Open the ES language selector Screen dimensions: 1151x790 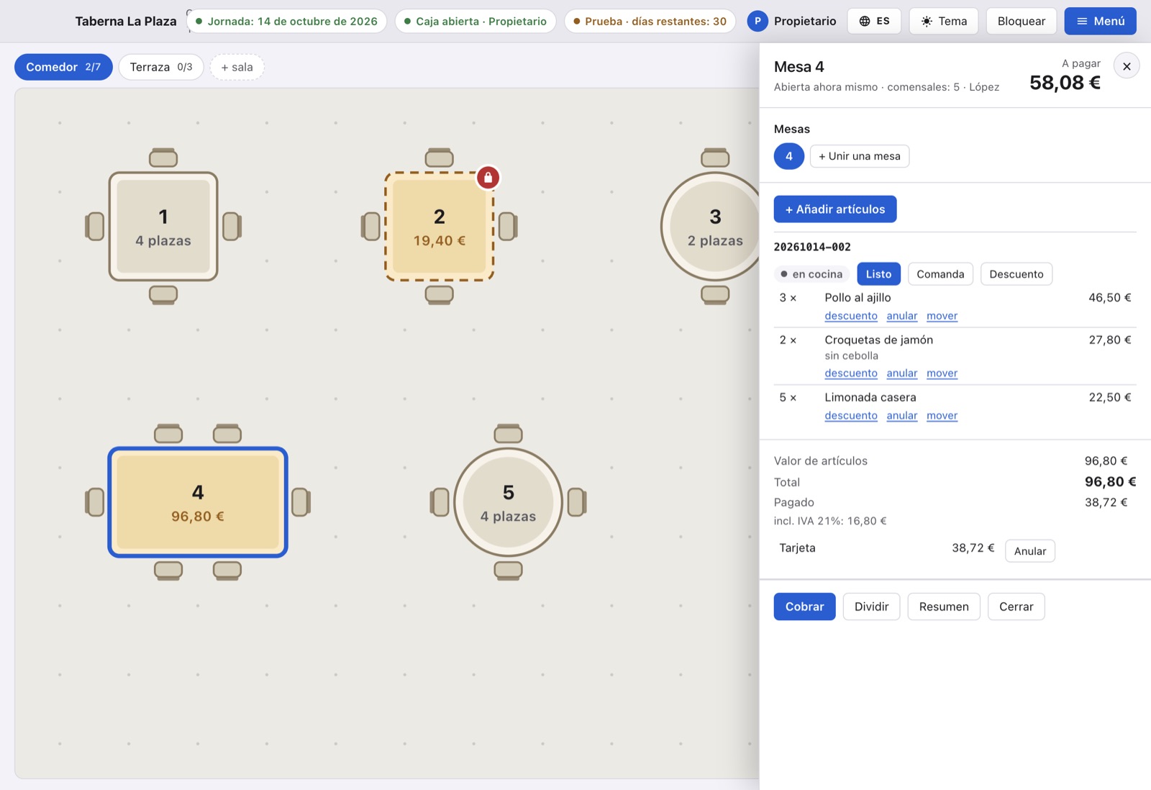[x=874, y=21]
